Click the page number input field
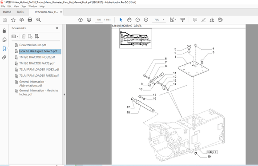 coord(99,20)
